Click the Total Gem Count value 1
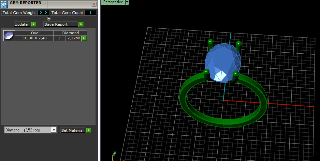Screen dimensions: 320x161 tap(90, 13)
